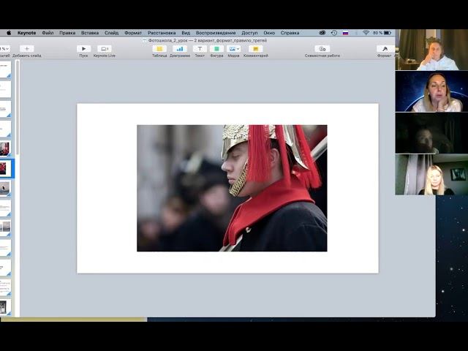Switch input language via Russian flag icon
The width and height of the screenshot is (468, 351).
345,33
